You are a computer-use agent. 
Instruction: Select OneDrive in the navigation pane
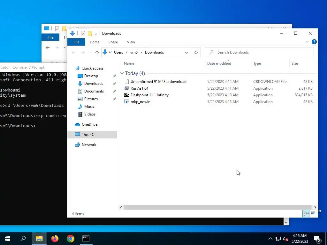(x=89, y=124)
